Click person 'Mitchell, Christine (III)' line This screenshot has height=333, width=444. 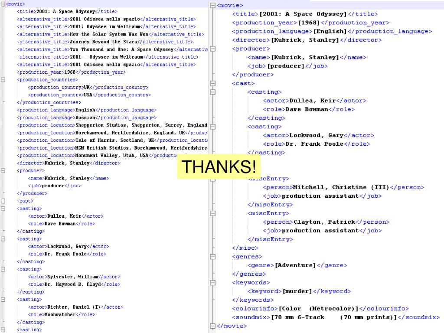click(x=343, y=187)
